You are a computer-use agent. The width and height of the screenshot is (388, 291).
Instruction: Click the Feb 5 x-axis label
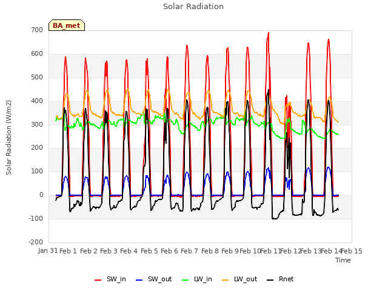[149, 251]
